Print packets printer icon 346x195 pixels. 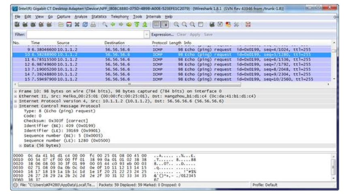[x=93, y=24]
